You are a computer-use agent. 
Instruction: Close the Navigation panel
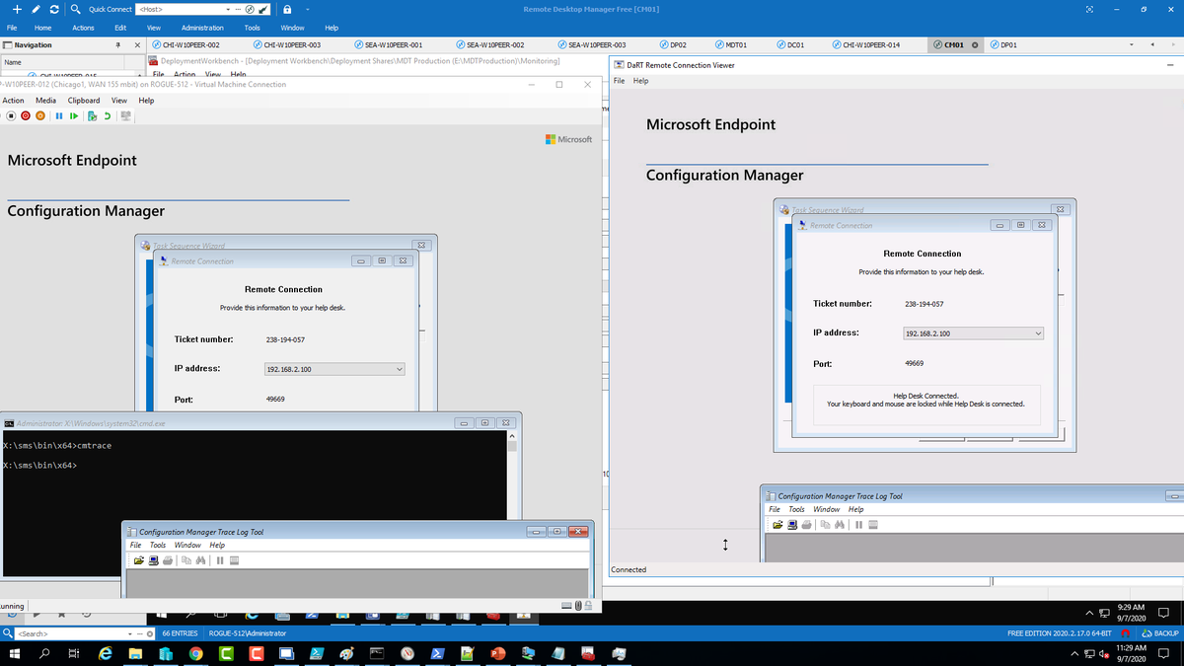(137, 45)
